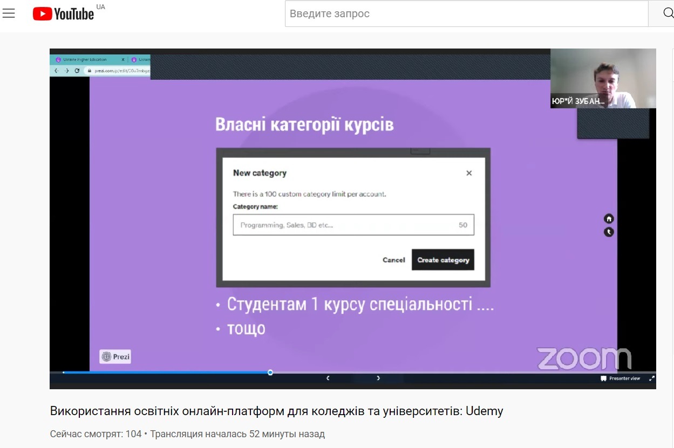
Task: Go to the previous Prezi slide arrow
Action: (x=328, y=378)
